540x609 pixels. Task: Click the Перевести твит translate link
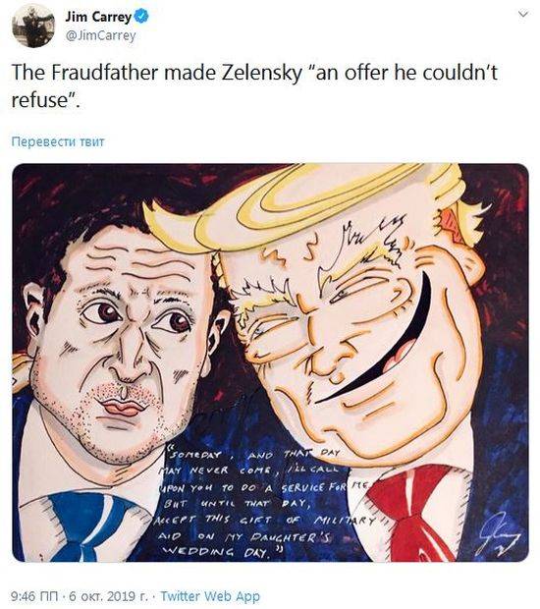(58, 141)
